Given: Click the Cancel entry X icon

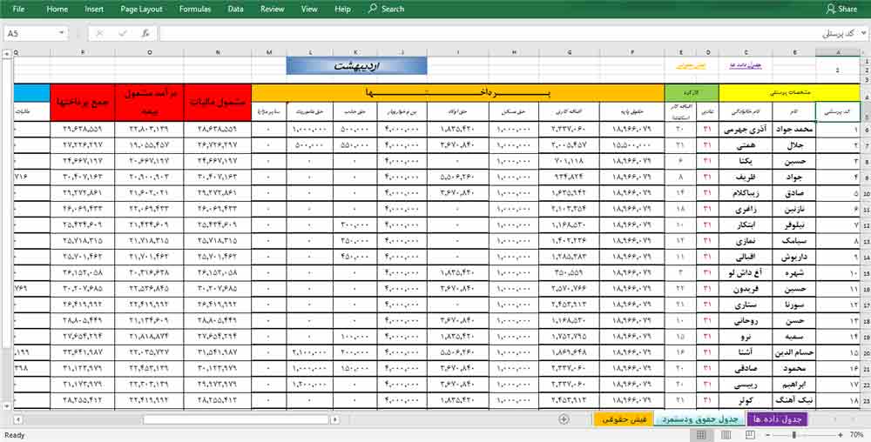Looking at the screenshot, I should click(x=99, y=33).
